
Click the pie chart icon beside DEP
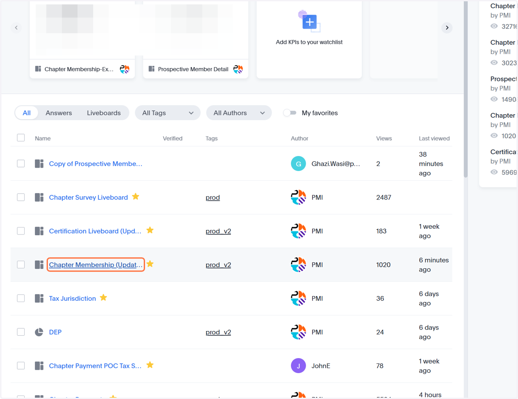pos(39,332)
